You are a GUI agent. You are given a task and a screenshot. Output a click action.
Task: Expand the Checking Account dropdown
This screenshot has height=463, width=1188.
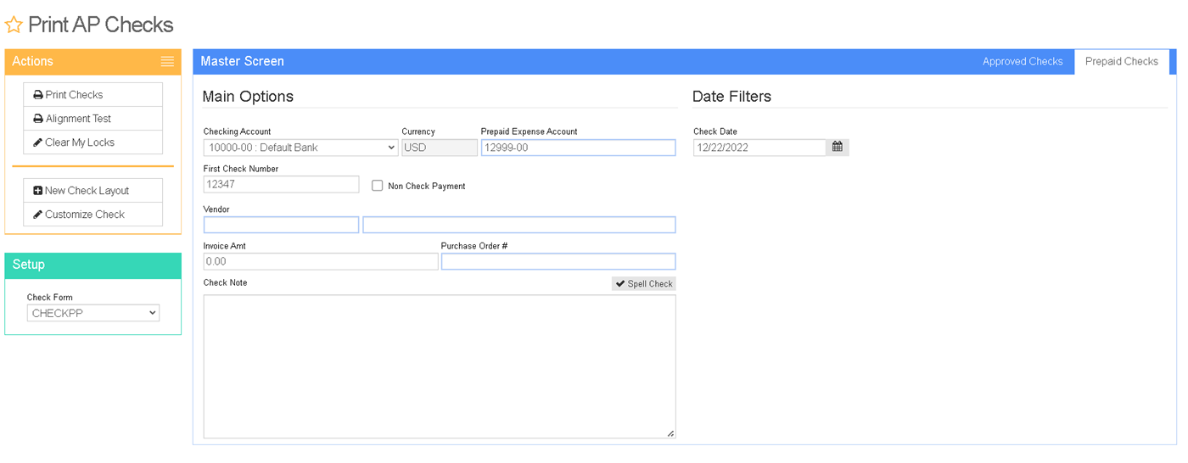[x=301, y=148]
